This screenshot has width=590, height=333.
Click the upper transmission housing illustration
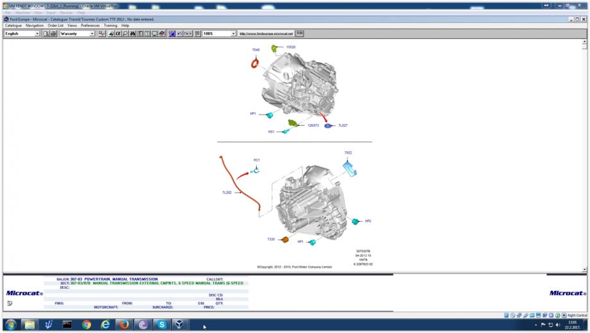point(299,85)
